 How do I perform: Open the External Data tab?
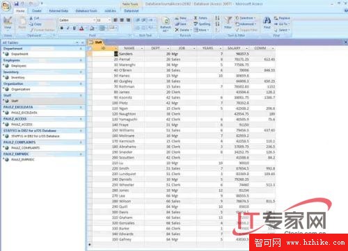tap(58, 10)
